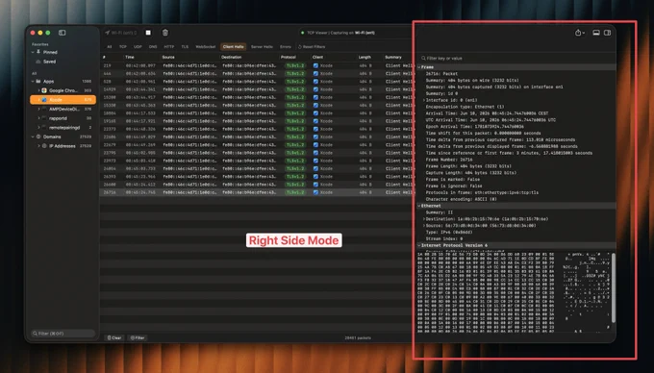
Task: Select the TCP filter tab
Action: point(123,47)
